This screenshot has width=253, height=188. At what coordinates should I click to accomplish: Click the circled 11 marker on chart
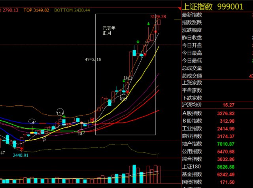[x=60, y=113]
